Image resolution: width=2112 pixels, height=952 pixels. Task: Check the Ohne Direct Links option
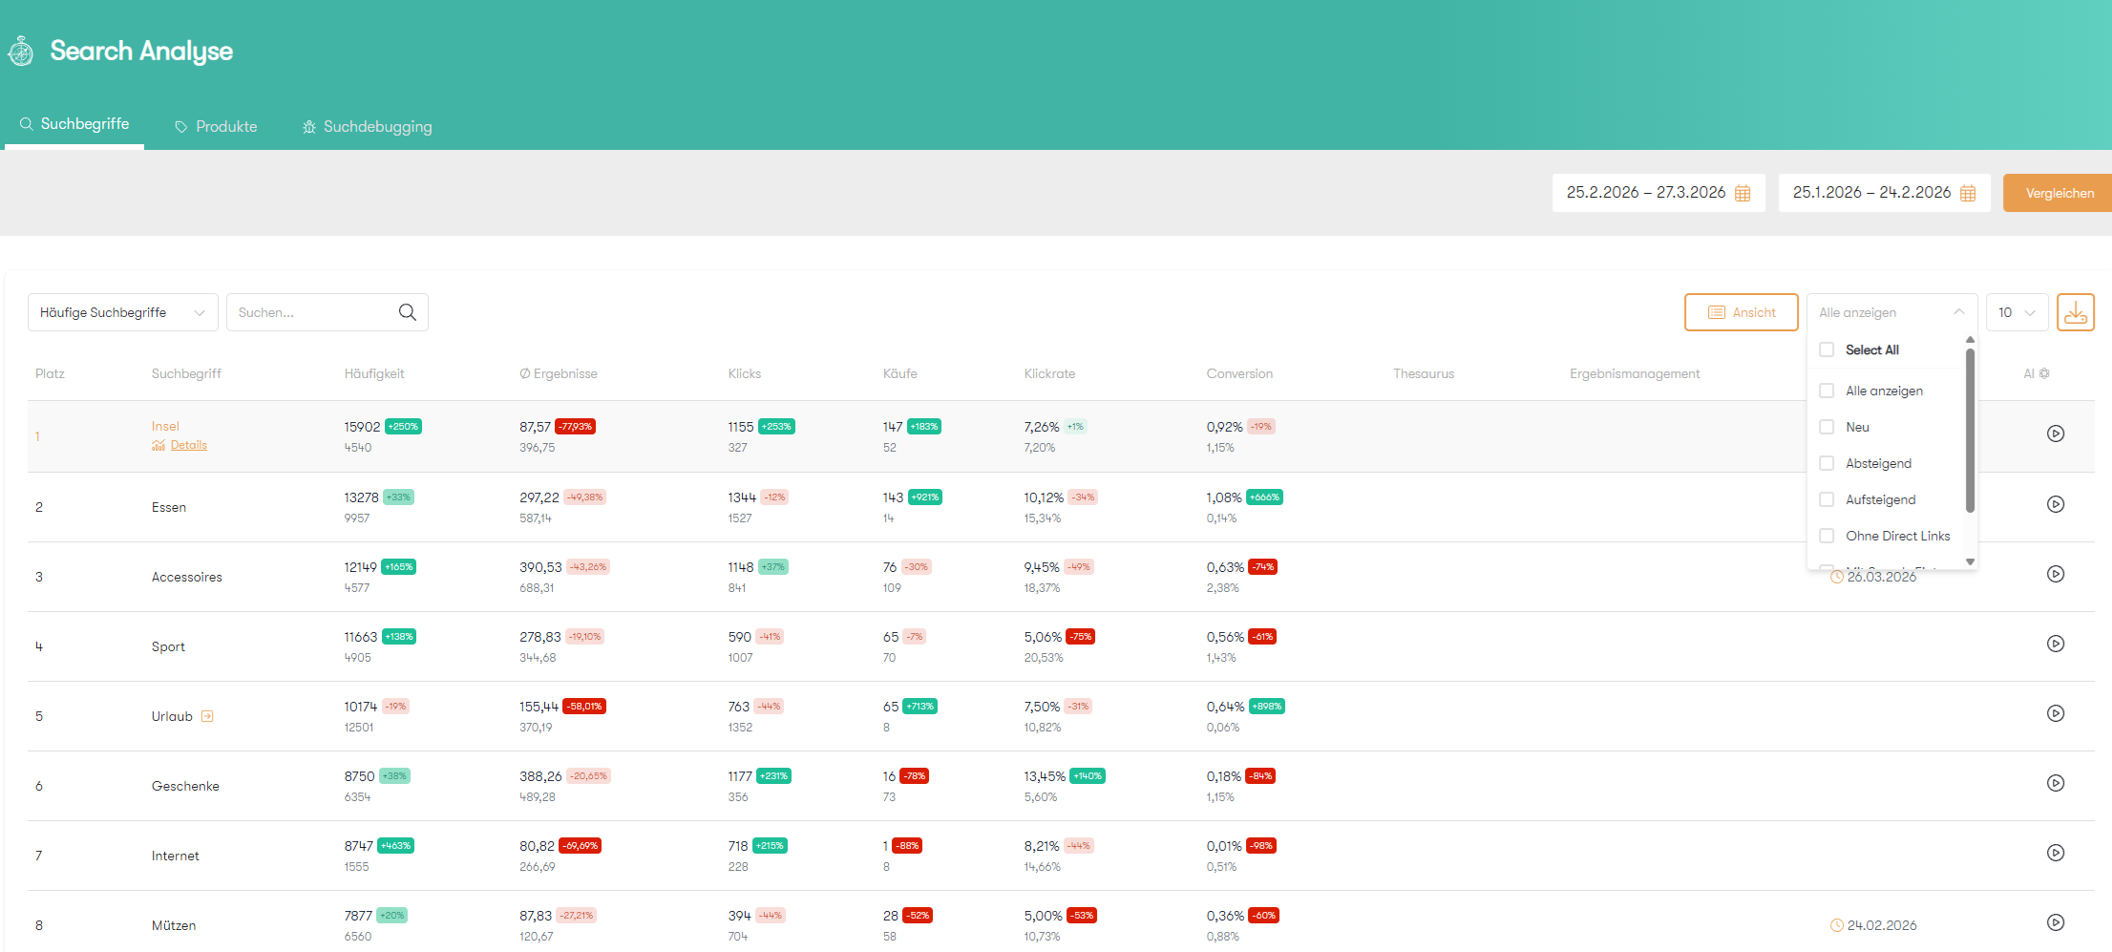pyautogui.click(x=1827, y=536)
